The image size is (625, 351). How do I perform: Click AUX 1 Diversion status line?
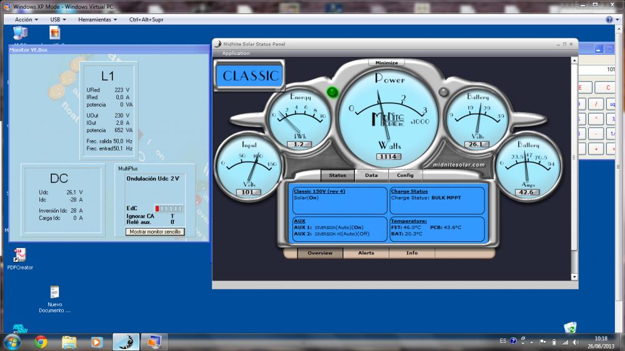(329, 228)
